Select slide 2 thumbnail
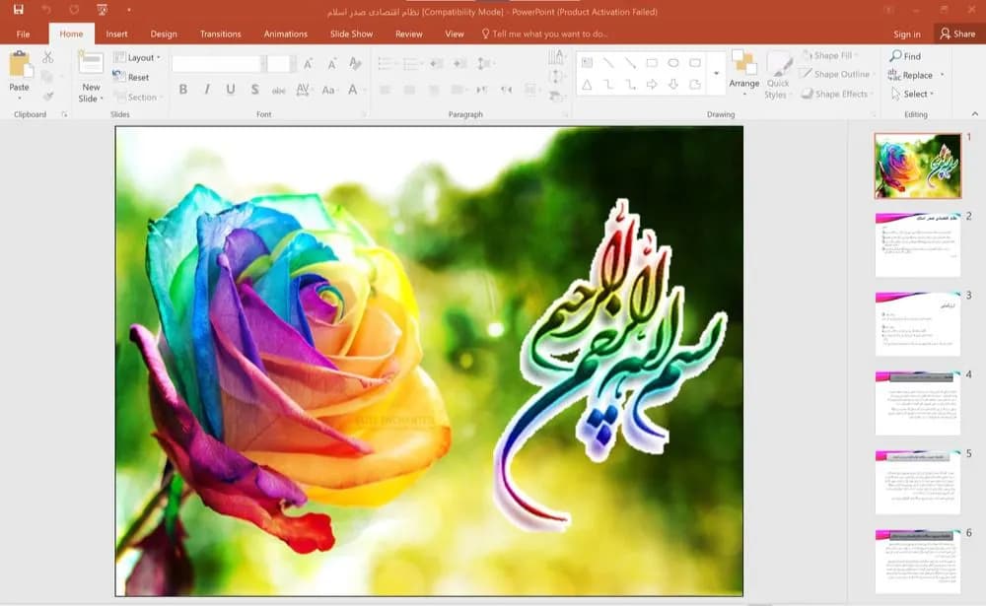Viewport: 986px width, 606px height. 917,244
